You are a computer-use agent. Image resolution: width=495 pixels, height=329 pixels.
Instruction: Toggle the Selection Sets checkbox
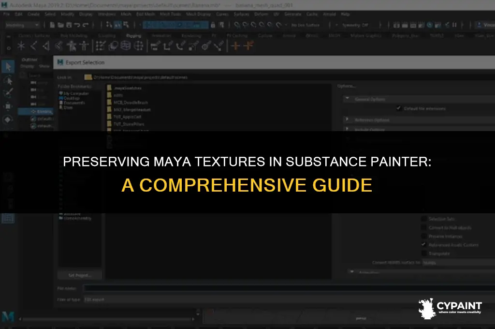tap(423, 219)
